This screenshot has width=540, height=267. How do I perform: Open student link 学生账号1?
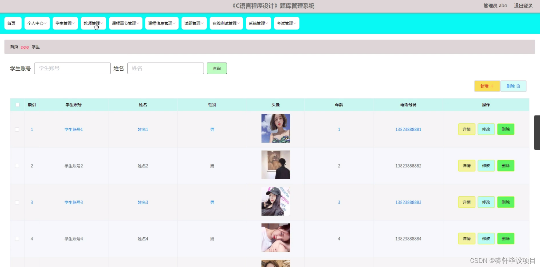click(x=73, y=129)
